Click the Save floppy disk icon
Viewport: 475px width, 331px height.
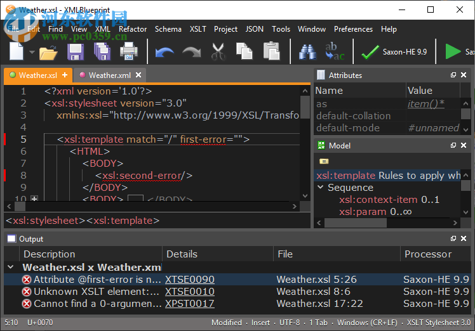tap(76, 53)
